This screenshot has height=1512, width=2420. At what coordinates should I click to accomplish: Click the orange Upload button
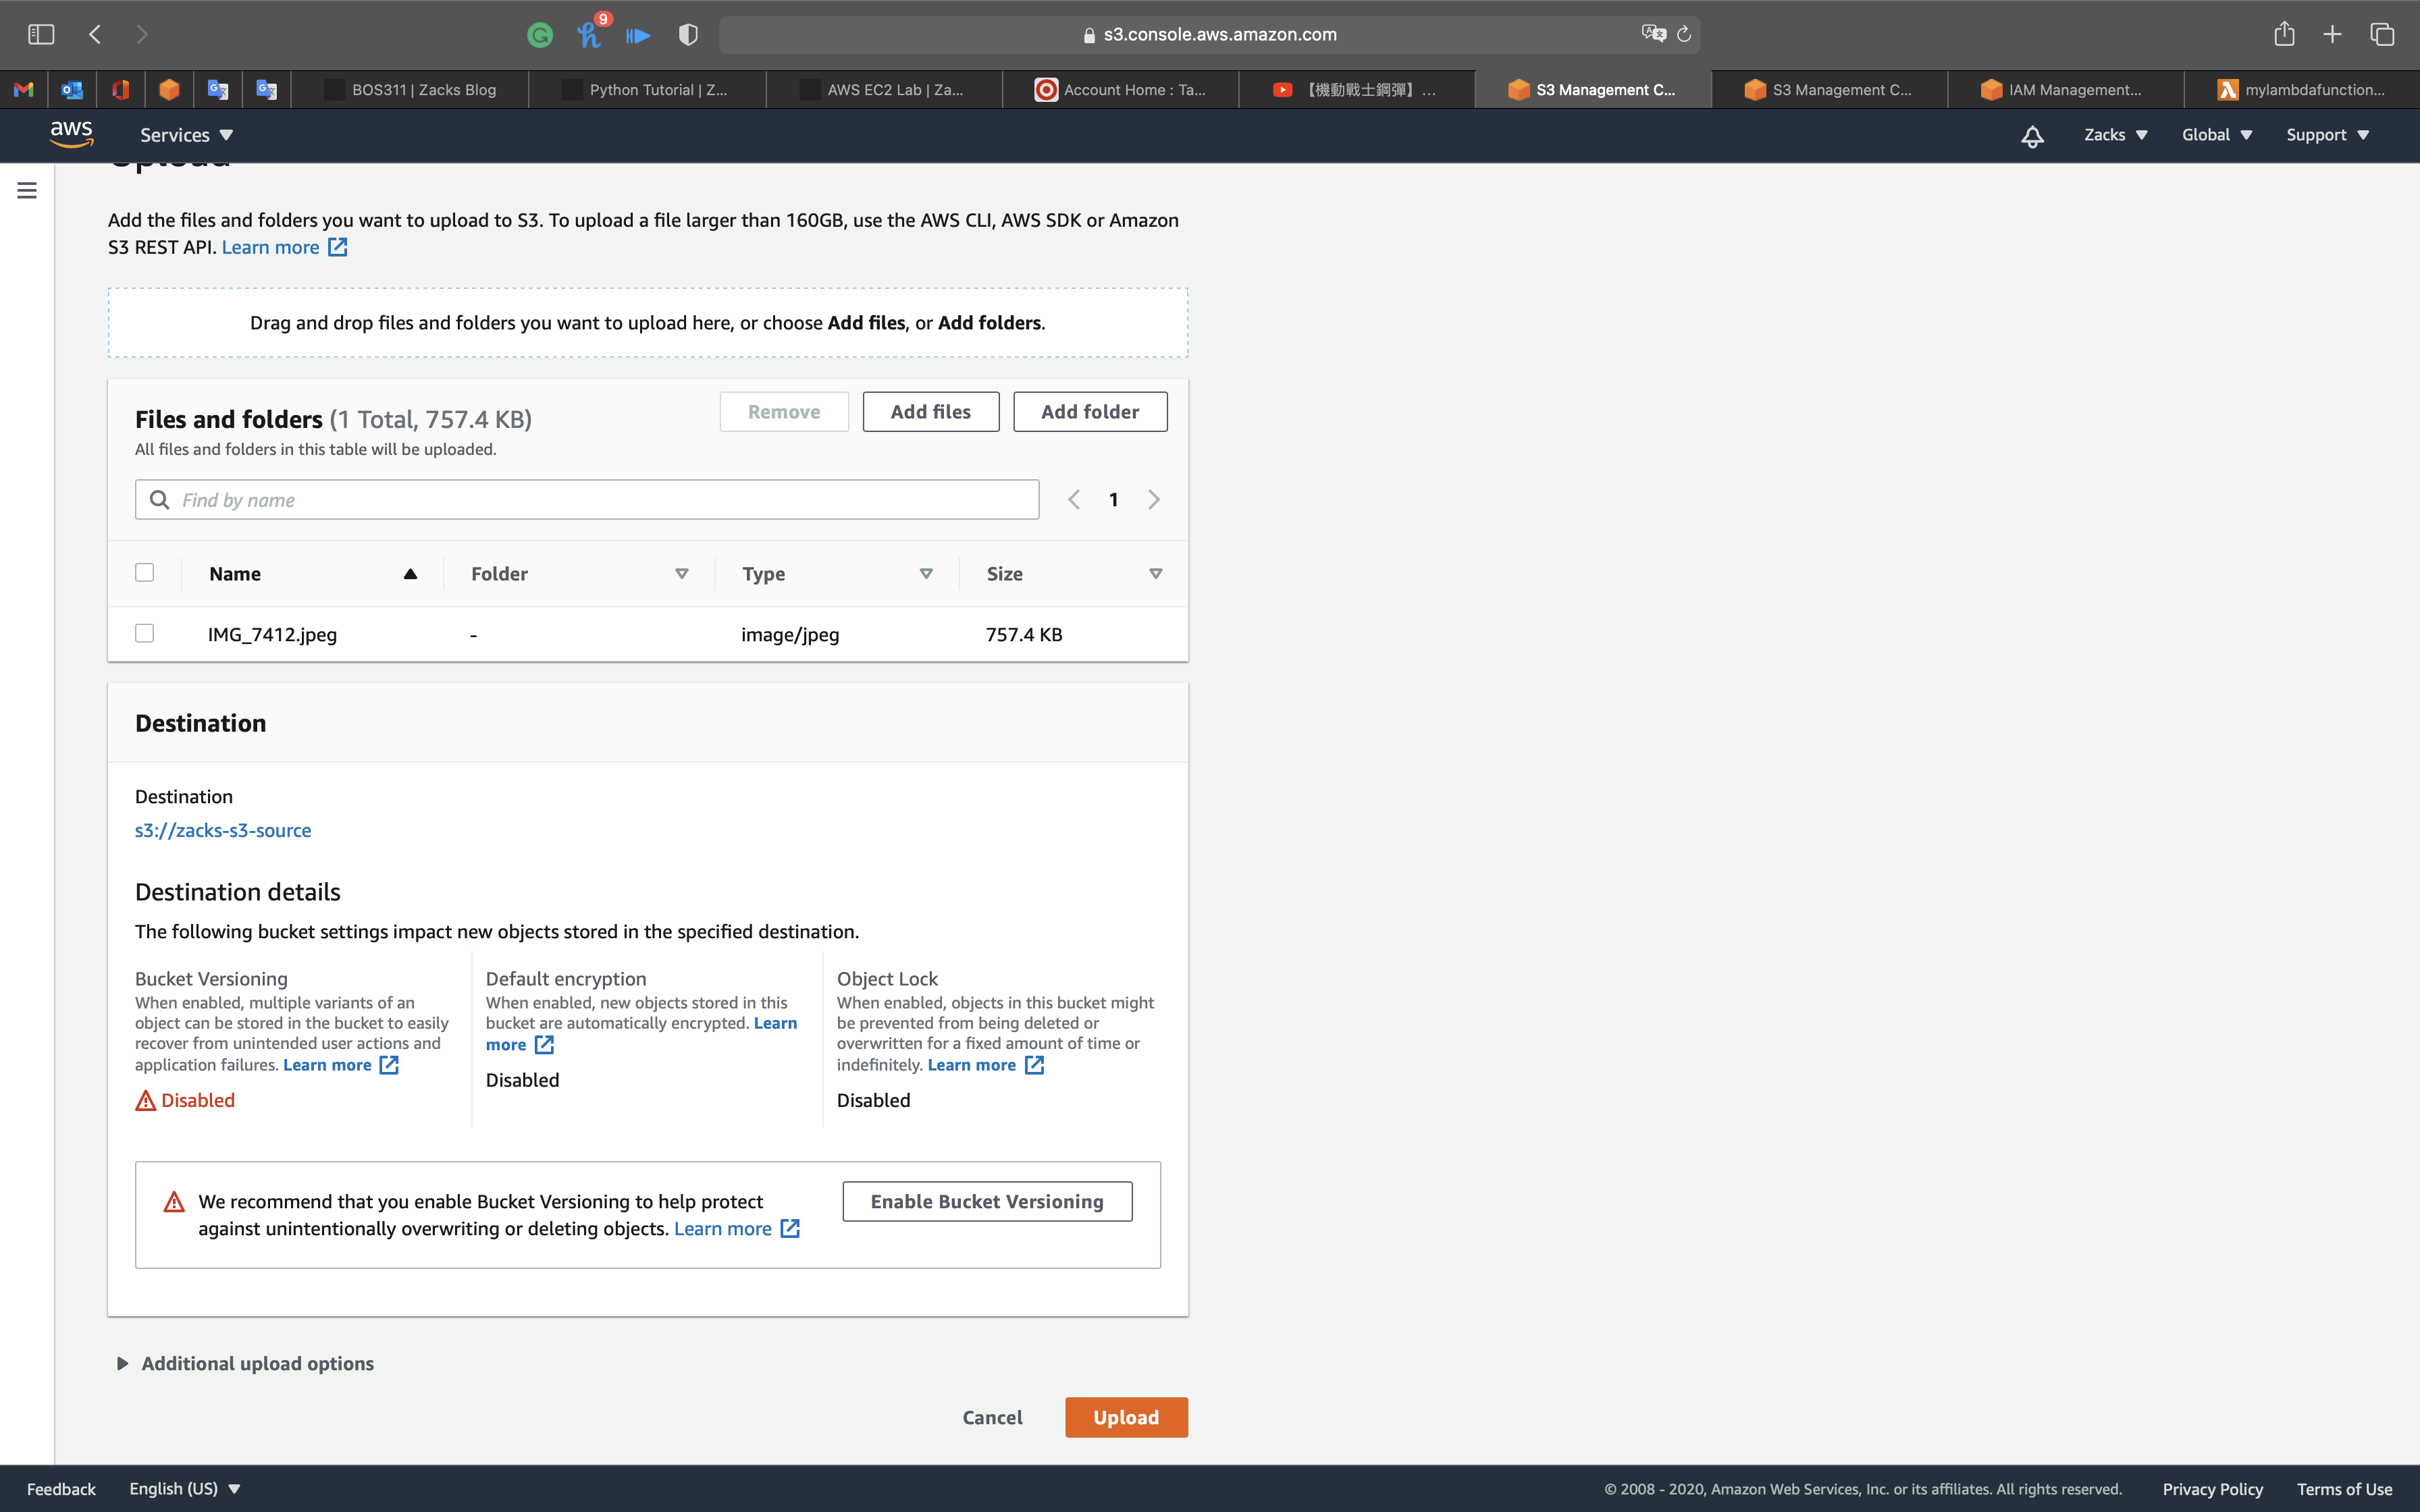1126,1418
